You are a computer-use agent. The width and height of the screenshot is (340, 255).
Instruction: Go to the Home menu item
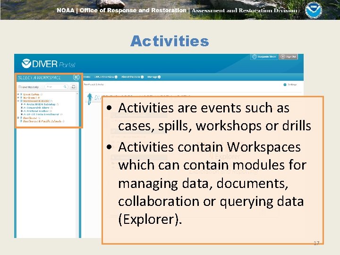point(87,77)
